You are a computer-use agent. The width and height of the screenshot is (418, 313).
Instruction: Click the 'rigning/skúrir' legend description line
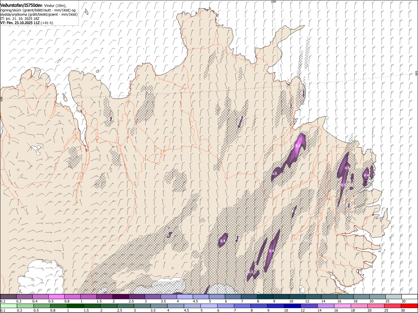point(39,10)
